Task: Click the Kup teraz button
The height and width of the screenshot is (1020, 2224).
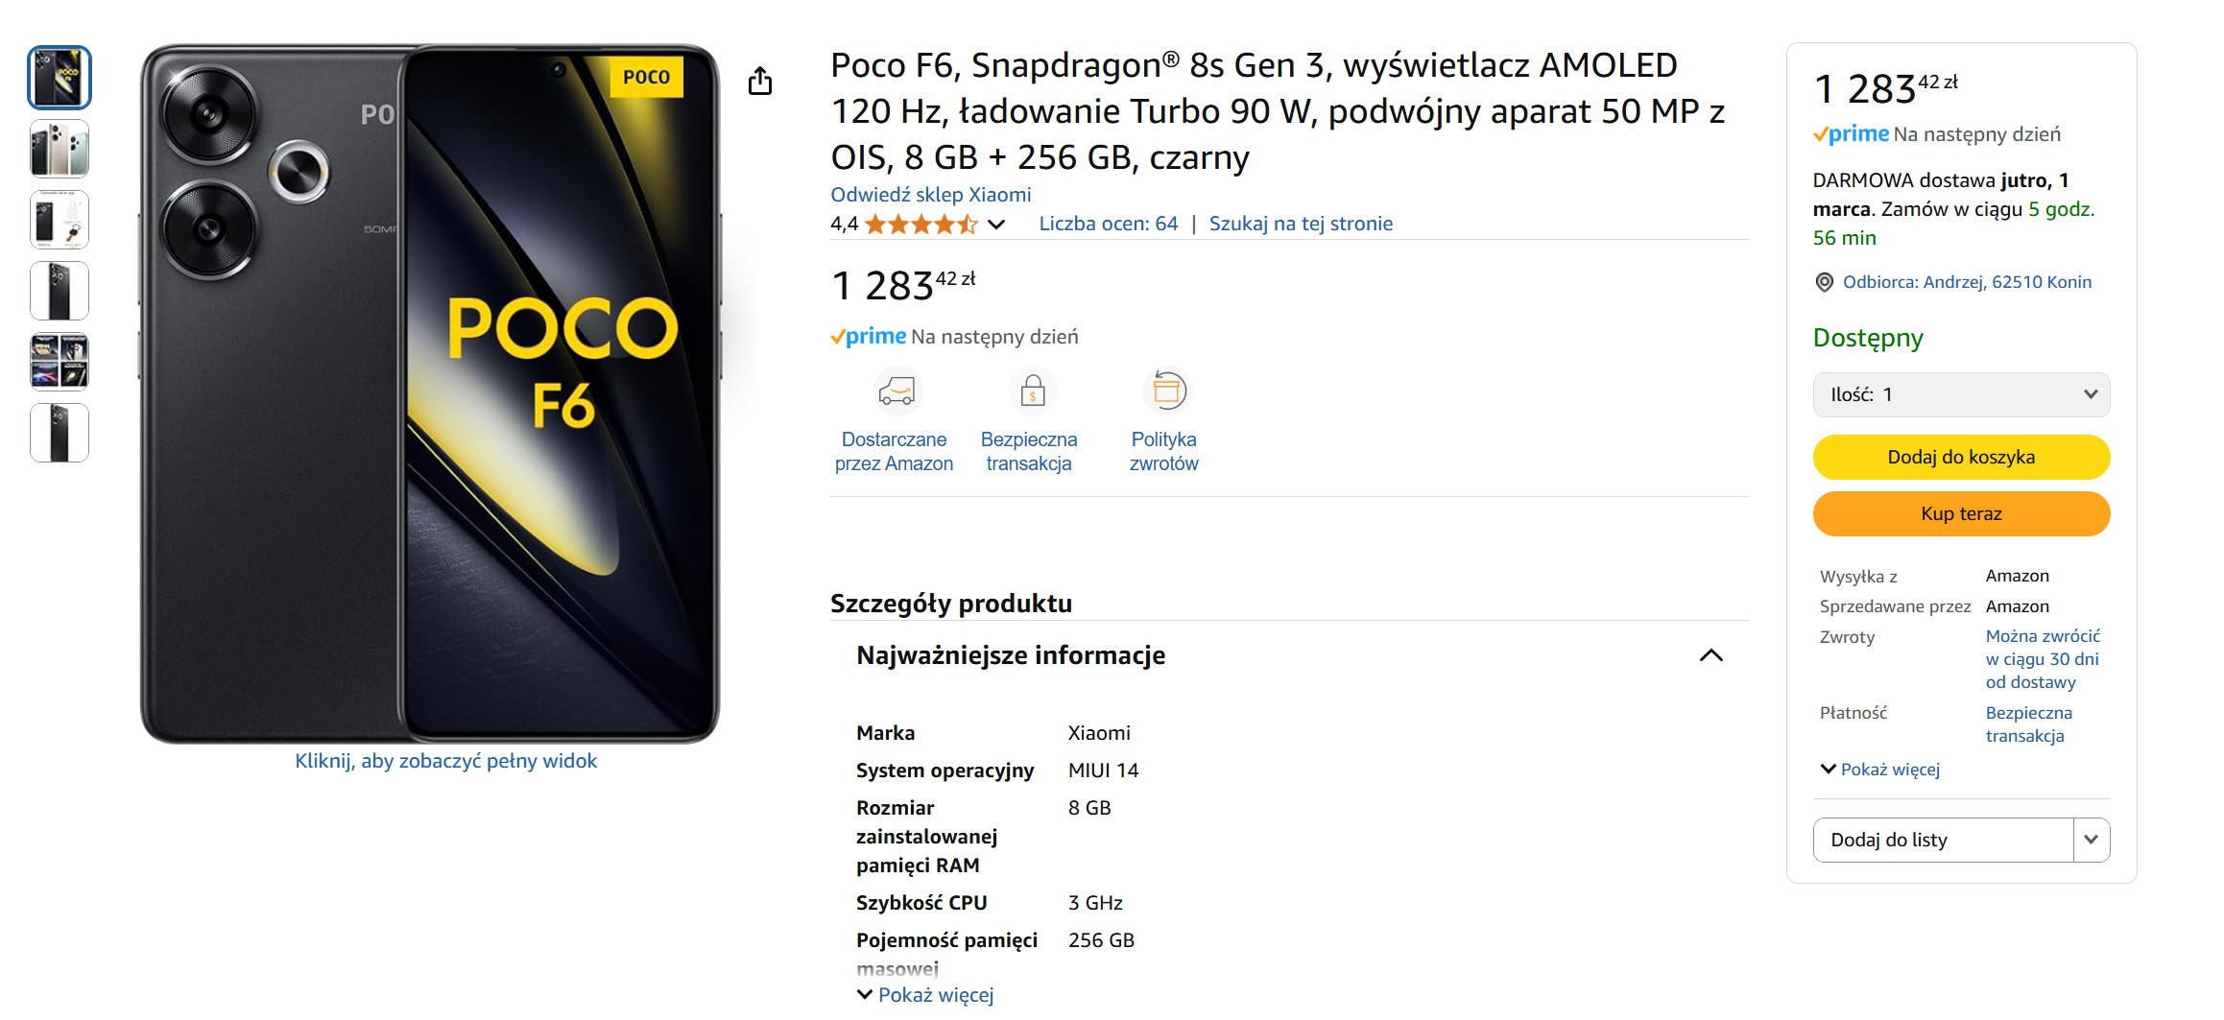Action: click(x=1960, y=514)
